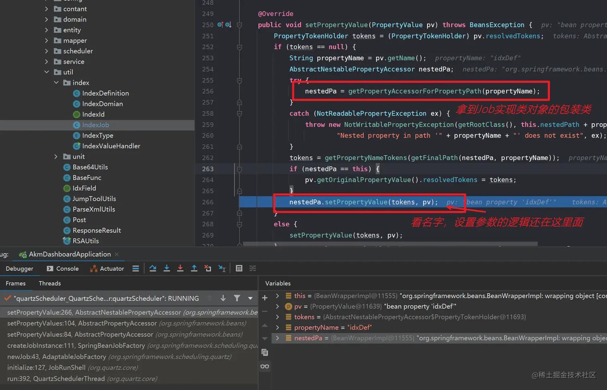
Task: Click the move watch up arrow
Action: tap(265, 325)
